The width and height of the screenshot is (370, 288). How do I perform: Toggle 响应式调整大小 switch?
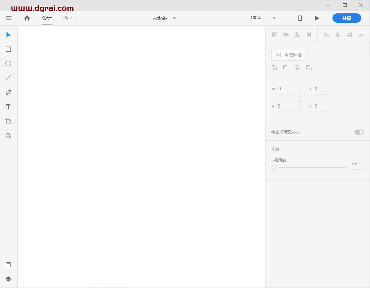[x=359, y=132]
